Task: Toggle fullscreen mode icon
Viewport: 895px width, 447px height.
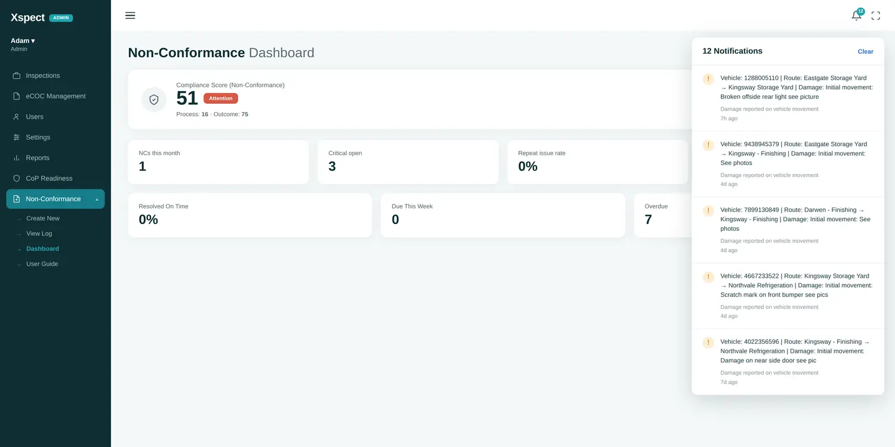Action: pos(875,16)
